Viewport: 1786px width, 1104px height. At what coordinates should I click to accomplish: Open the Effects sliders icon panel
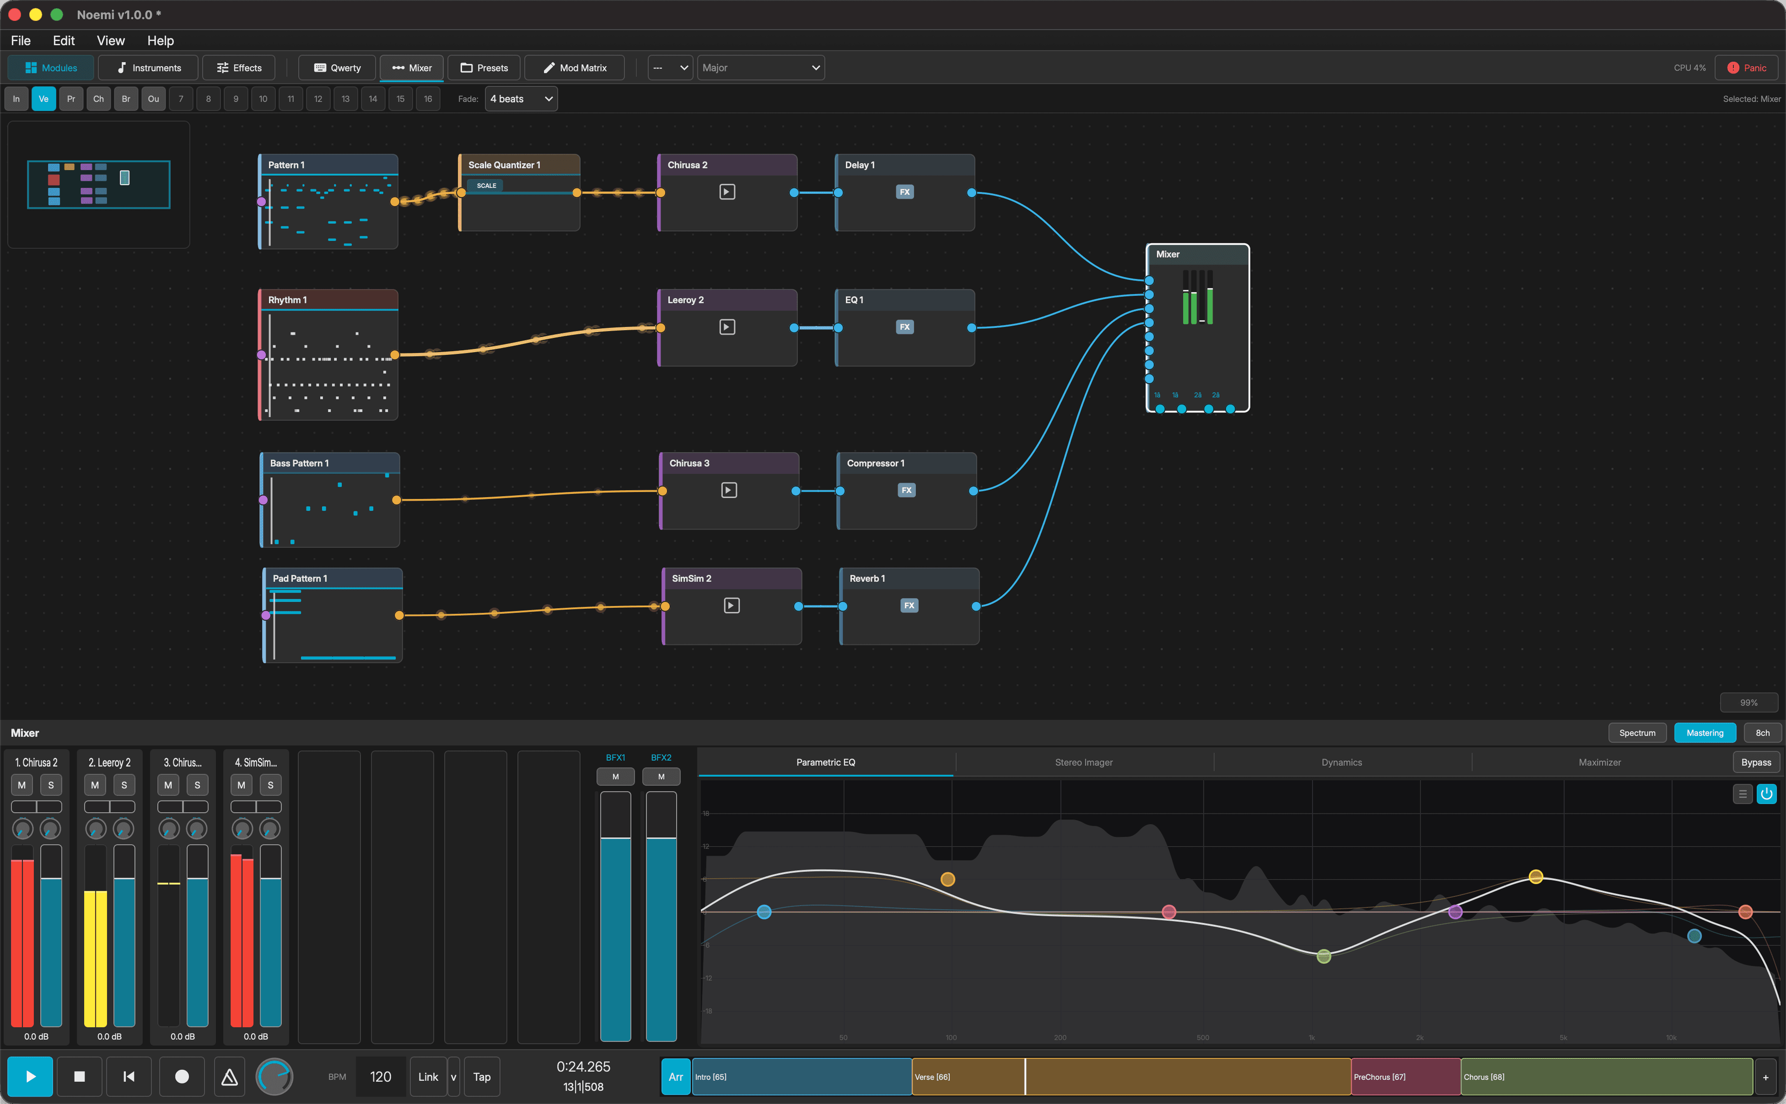point(239,67)
